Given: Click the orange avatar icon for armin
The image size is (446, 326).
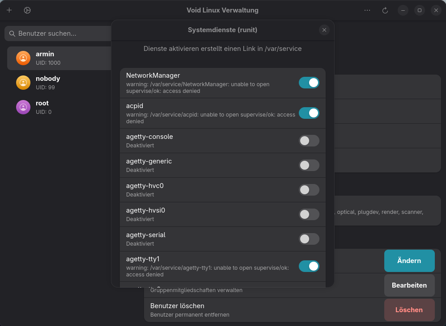Looking at the screenshot, I should 23,58.
